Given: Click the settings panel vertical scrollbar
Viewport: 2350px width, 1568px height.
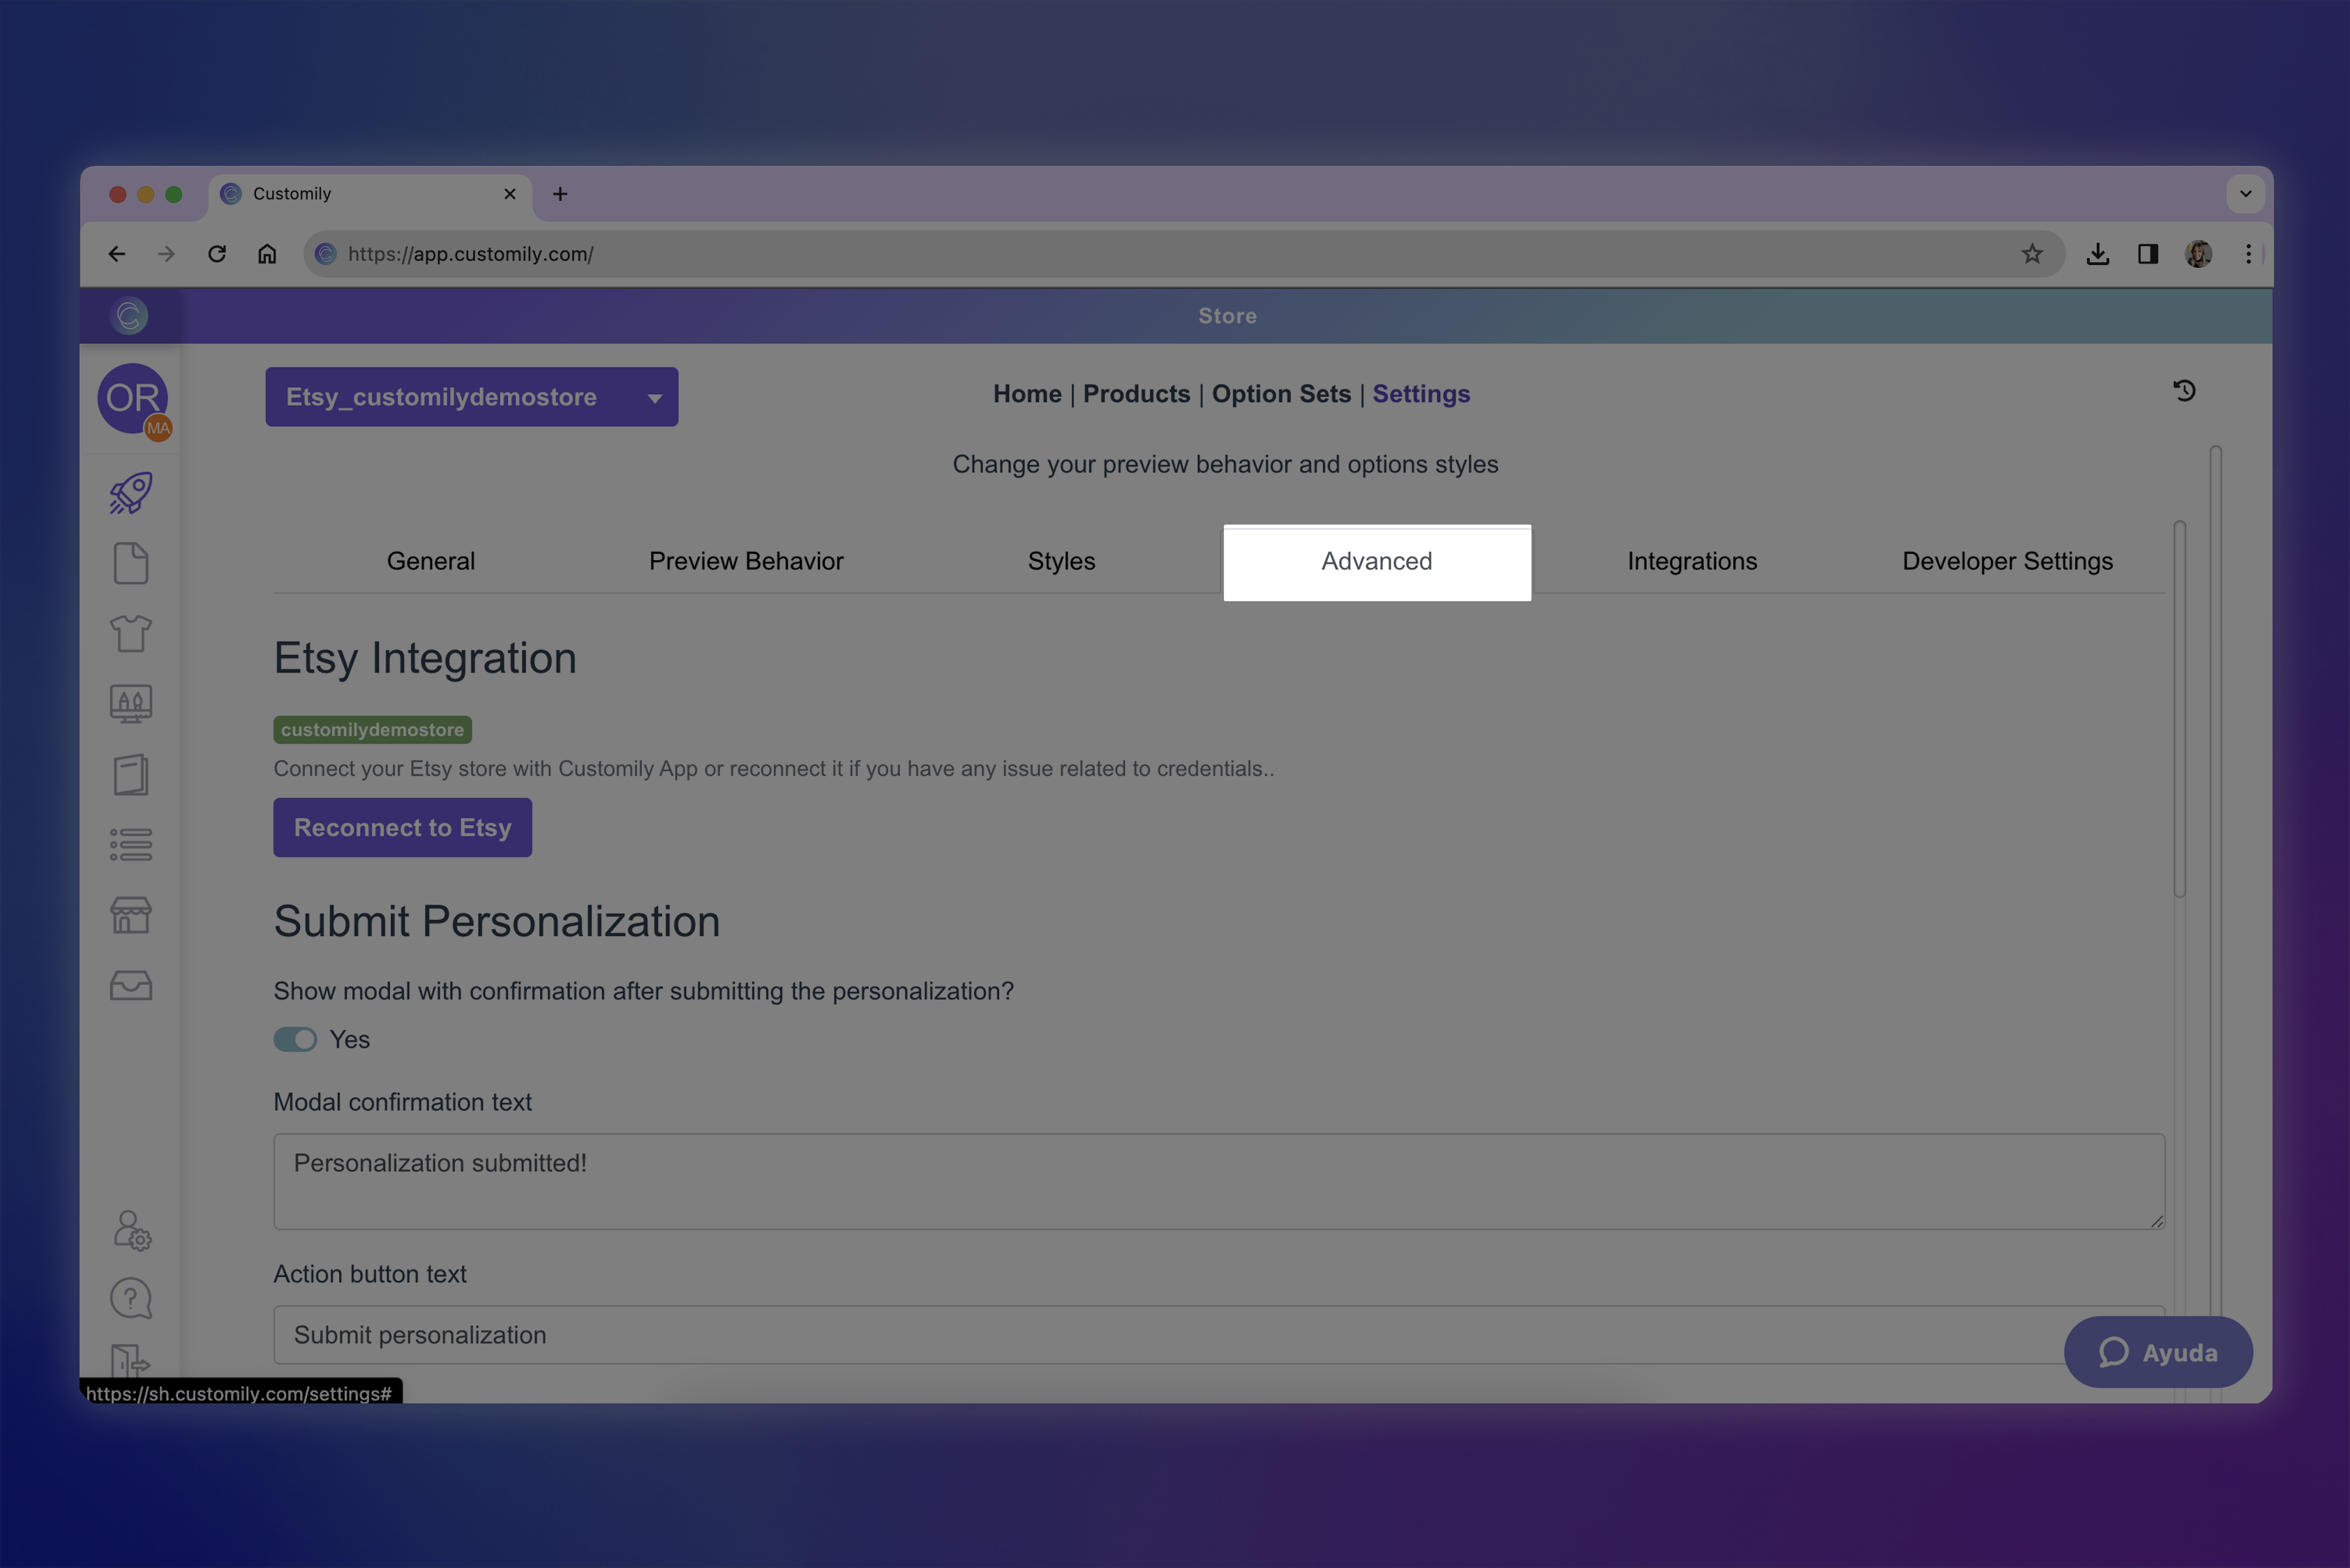Looking at the screenshot, I should click(x=2179, y=710).
